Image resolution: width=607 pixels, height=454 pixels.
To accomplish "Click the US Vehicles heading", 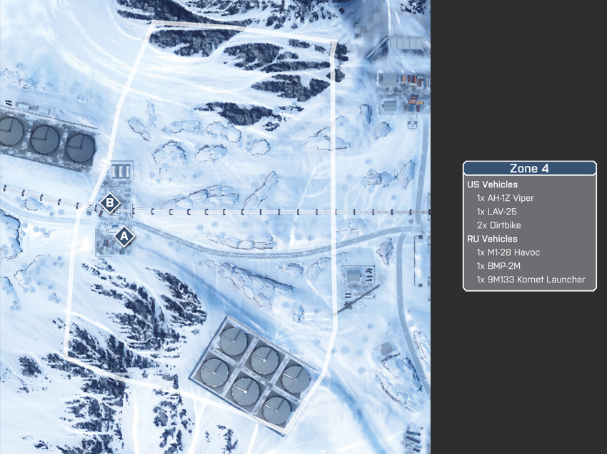I will 492,184.
